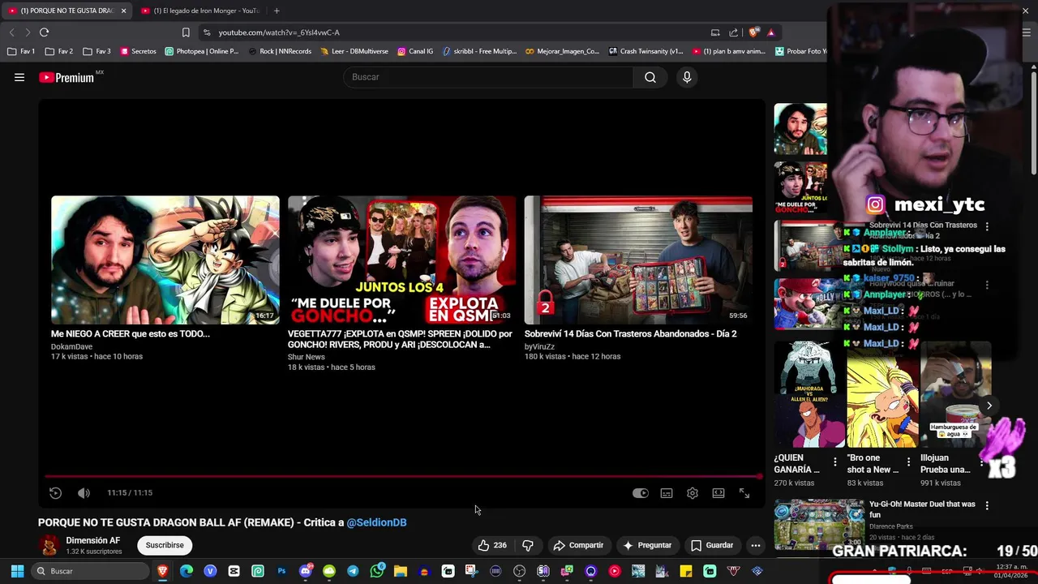Open options for ¿QUIEN GANARÍA short

click(835, 462)
